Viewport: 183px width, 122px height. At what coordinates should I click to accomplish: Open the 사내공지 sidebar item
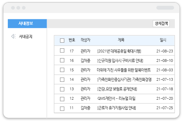click(x=26, y=36)
